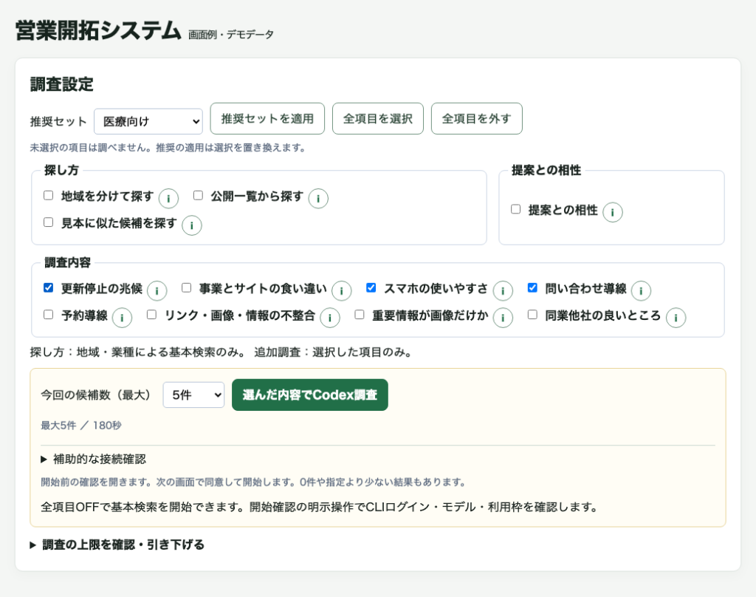Expand 調査の上限を確認・引き下げる section

[x=117, y=545]
